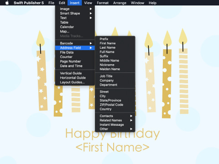Open the Other address submenu
219x164 pixels.
[x=115, y=129]
